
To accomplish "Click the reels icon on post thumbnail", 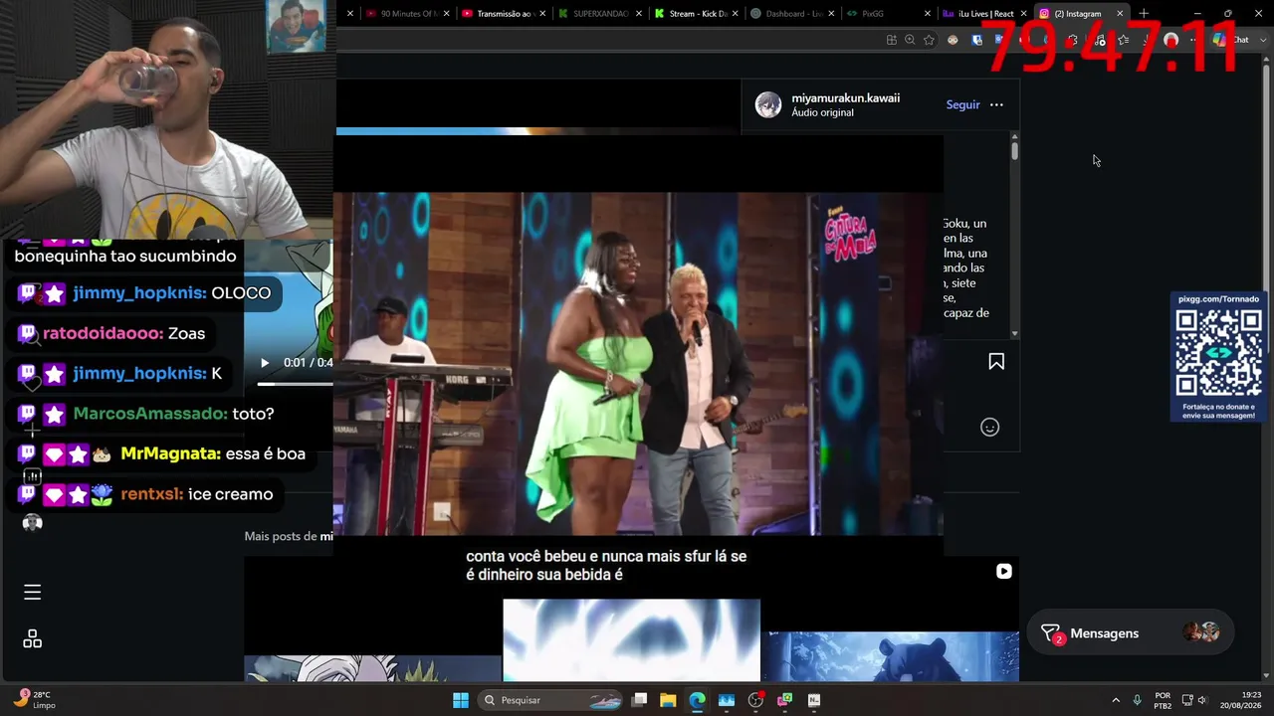I will [x=1003, y=571].
